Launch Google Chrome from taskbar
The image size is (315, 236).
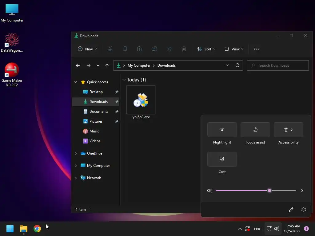(37, 229)
